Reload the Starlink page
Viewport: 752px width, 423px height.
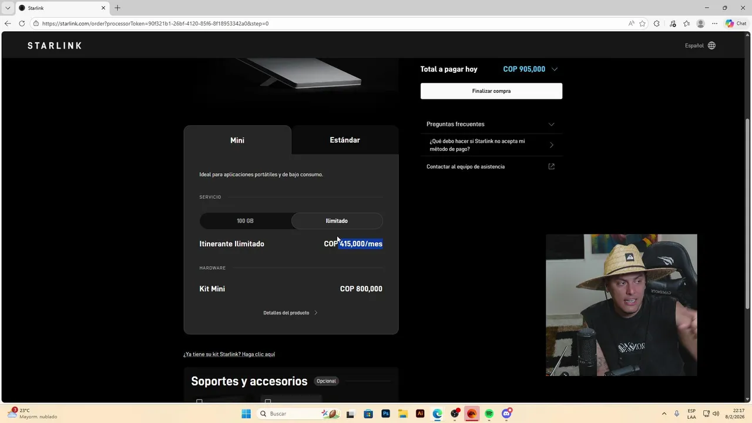pos(22,23)
